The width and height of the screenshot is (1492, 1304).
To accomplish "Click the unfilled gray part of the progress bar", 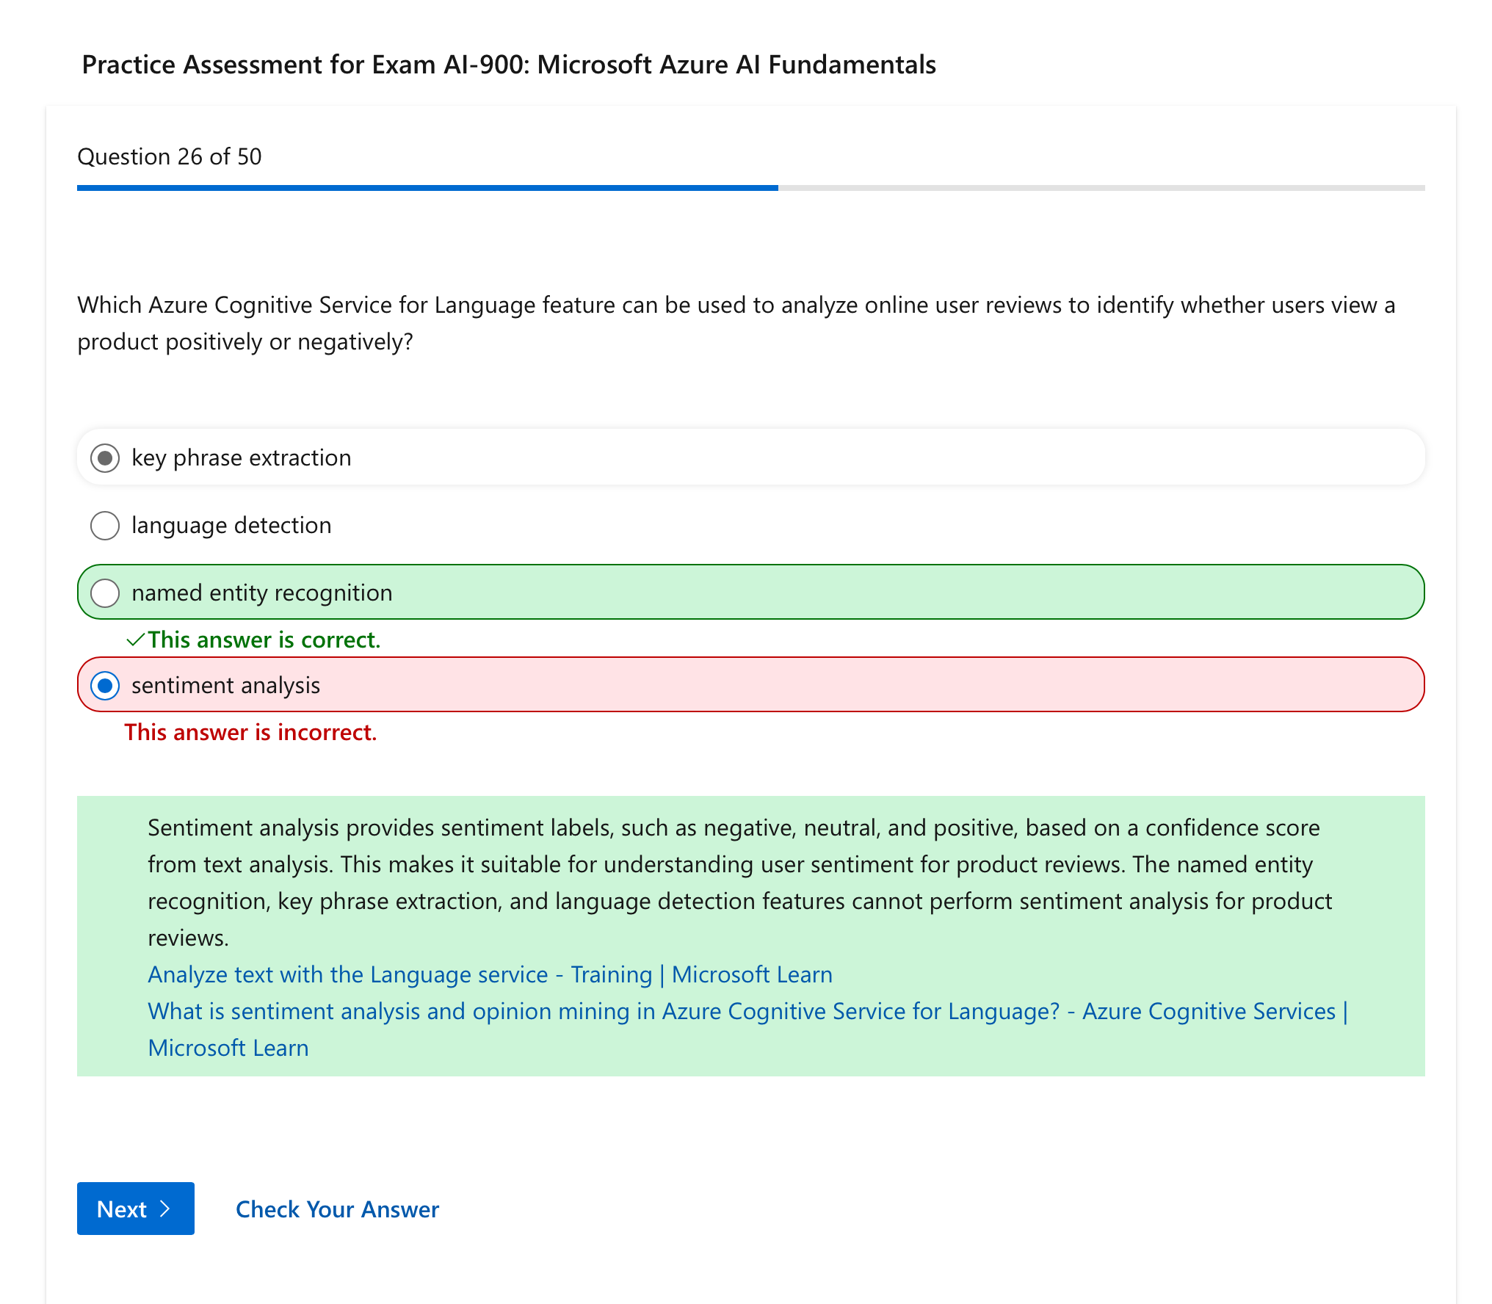I will [x=1101, y=188].
